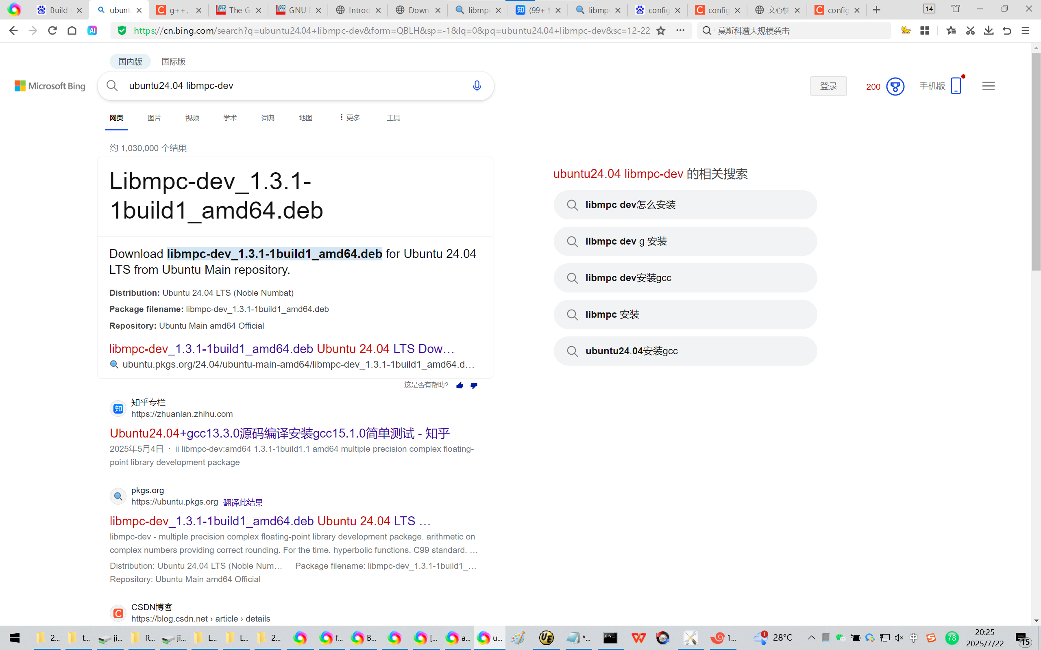Open the 28°C weather widget on taskbar

[x=773, y=637]
